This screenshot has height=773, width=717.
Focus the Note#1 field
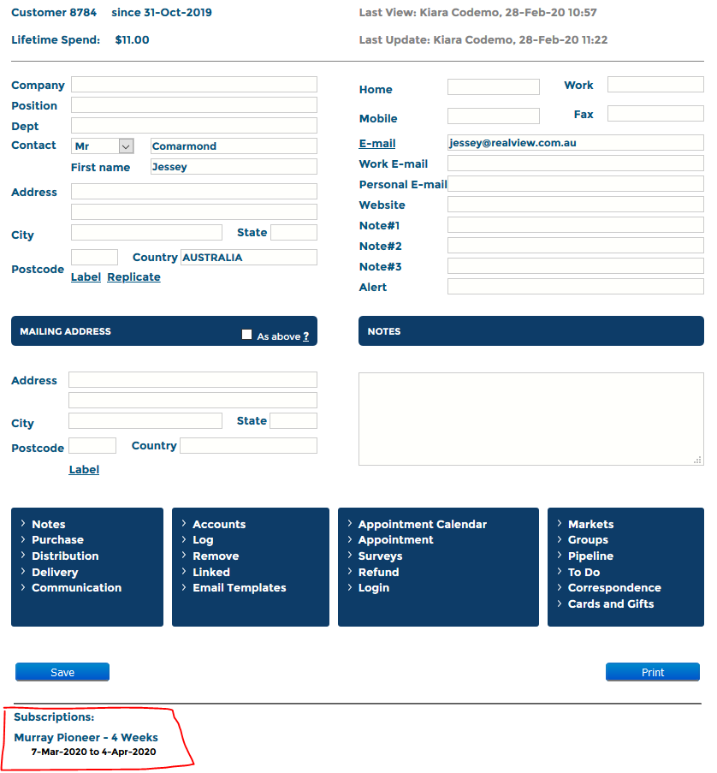(576, 225)
